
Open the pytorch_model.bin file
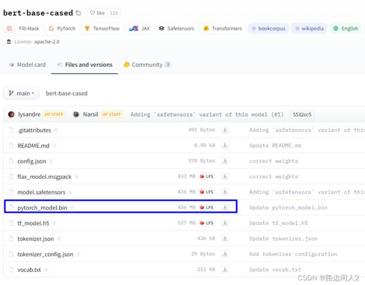coord(42,208)
